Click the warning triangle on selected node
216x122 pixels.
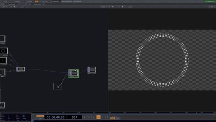tap(76, 70)
